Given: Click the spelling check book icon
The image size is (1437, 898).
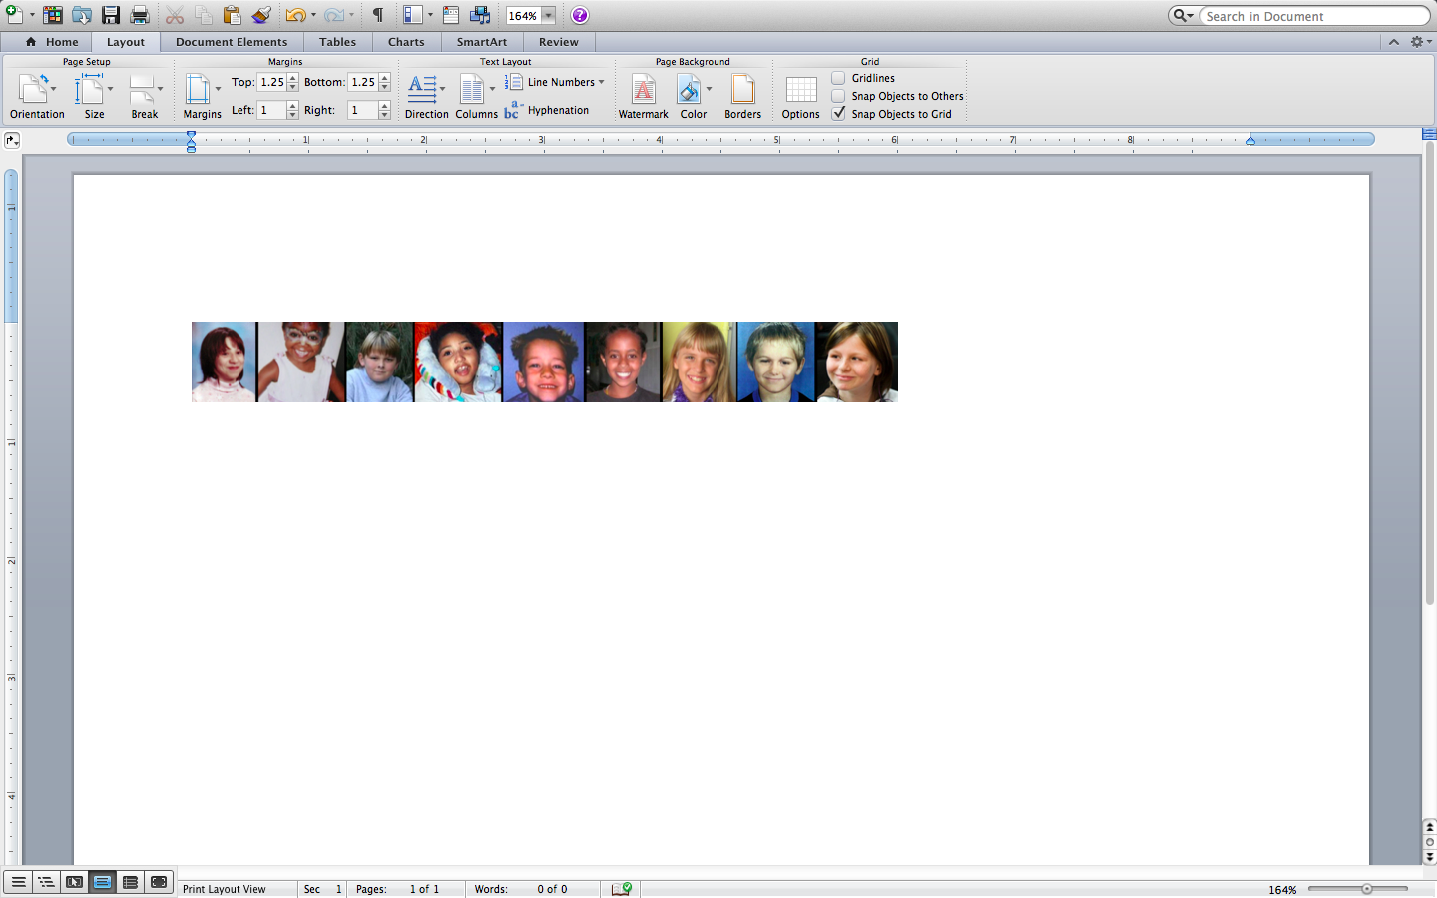Looking at the screenshot, I should [621, 888].
